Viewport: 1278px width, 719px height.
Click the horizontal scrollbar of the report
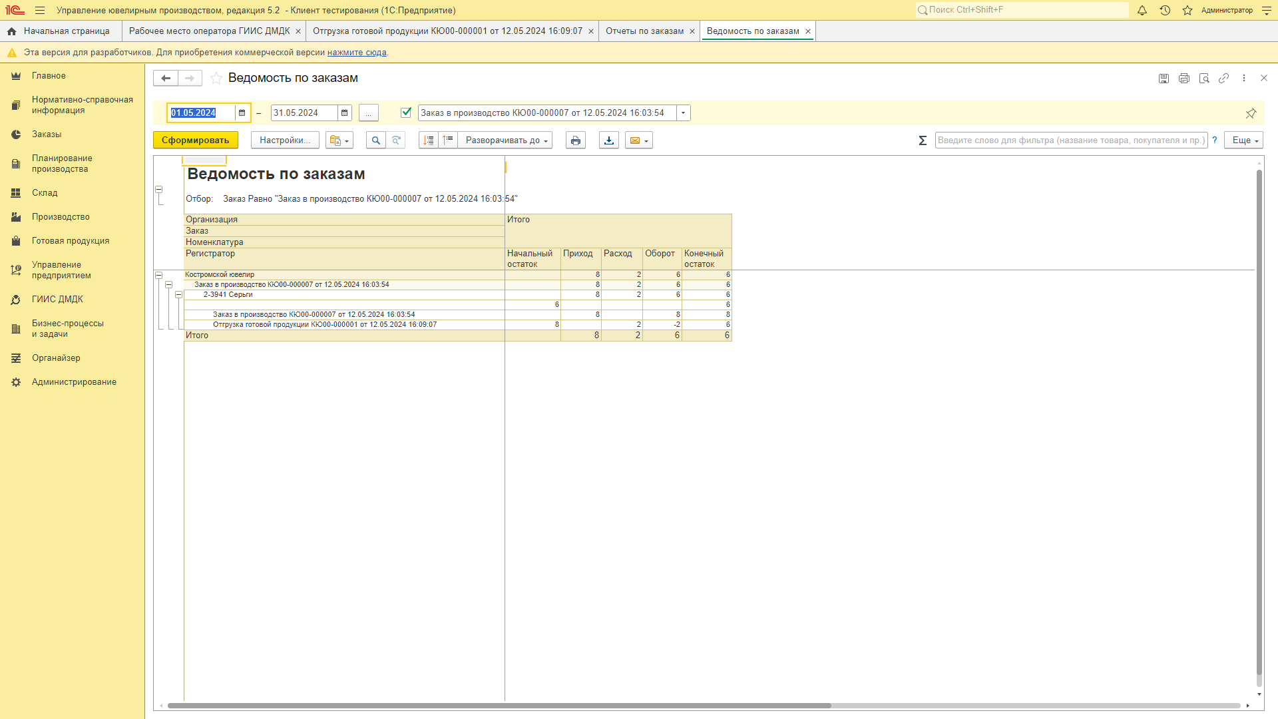pyautogui.click(x=499, y=706)
